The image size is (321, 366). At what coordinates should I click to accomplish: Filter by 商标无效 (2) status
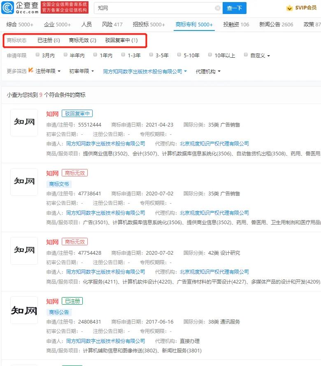pos(83,40)
